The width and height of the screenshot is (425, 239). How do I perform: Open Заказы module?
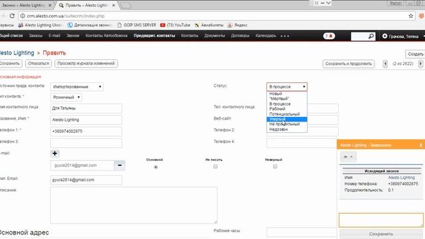[35, 36]
